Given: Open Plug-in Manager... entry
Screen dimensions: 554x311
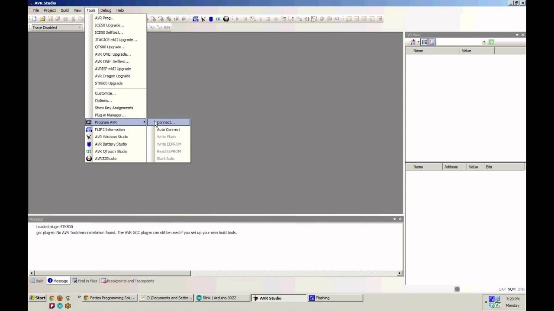Looking at the screenshot, I should click(x=116, y=115).
